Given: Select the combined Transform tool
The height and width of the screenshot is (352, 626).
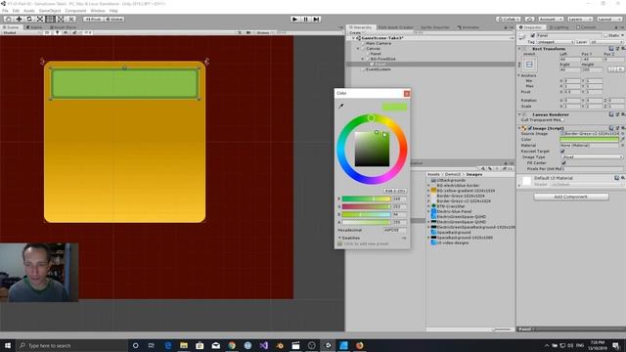Looking at the screenshot, I should 61,20.
